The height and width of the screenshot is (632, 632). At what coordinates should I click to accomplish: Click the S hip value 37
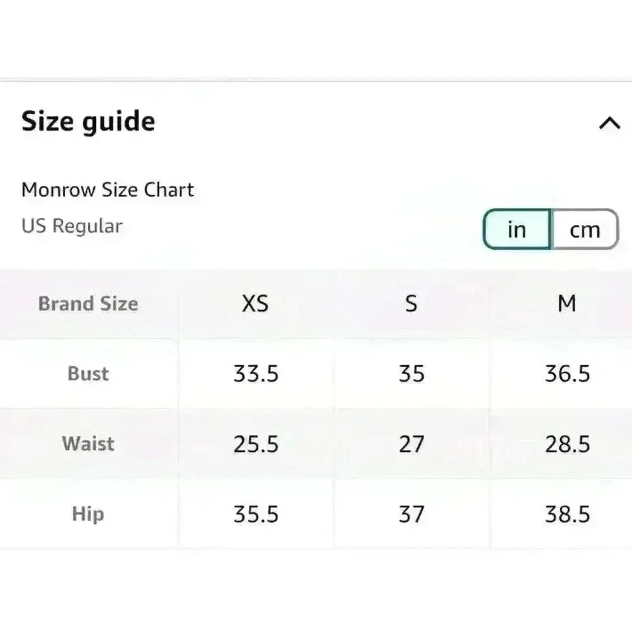411,514
